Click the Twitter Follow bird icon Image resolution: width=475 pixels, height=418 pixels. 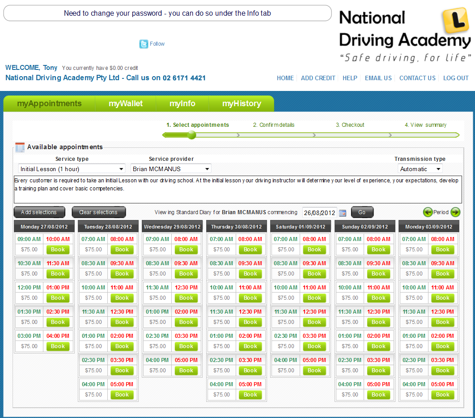144,44
